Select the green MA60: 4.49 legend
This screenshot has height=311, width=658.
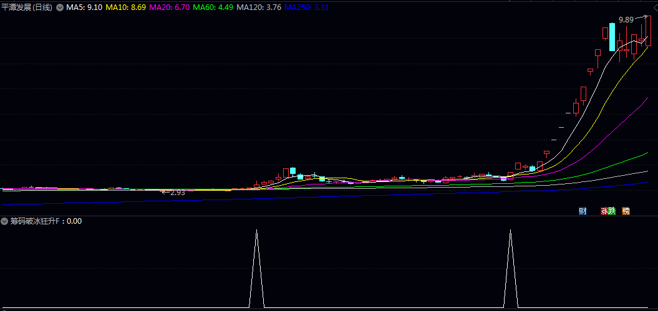(213, 7)
